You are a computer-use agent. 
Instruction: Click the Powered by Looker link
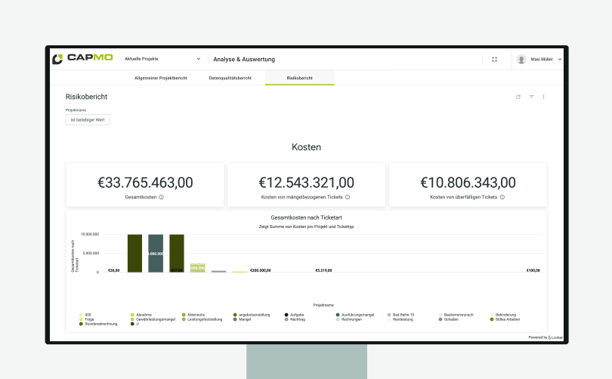click(546, 337)
